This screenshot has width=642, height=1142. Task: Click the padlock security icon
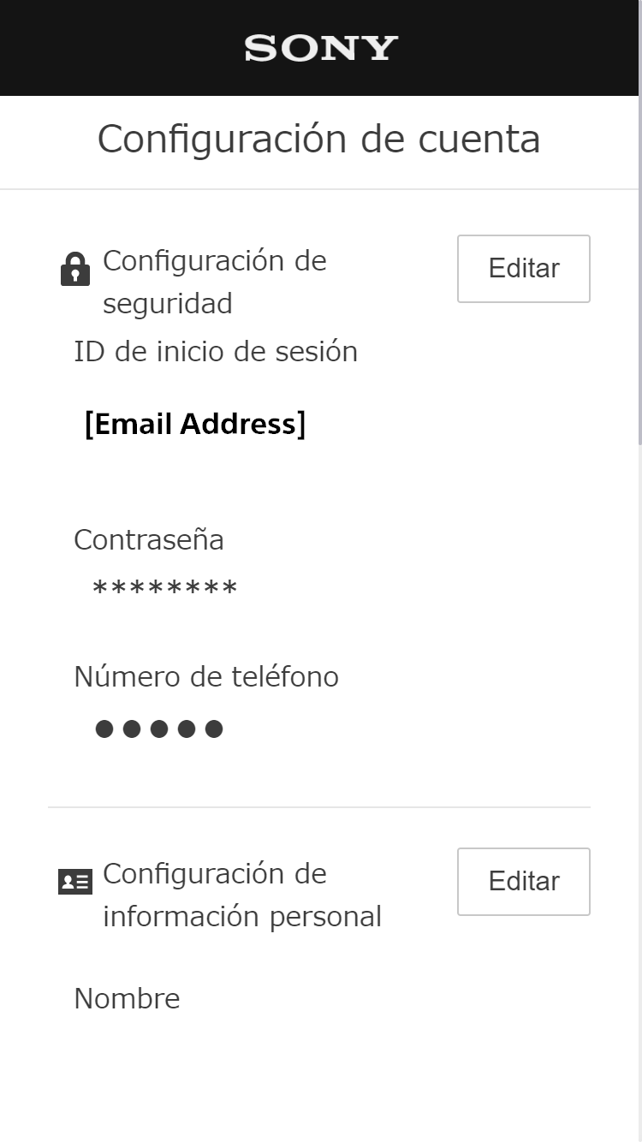pyautogui.click(x=75, y=269)
